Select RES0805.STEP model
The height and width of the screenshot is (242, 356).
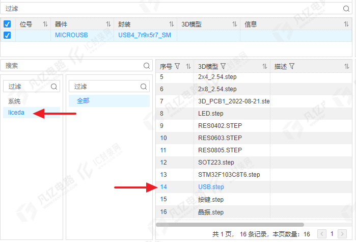pyautogui.click(x=220, y=150)
